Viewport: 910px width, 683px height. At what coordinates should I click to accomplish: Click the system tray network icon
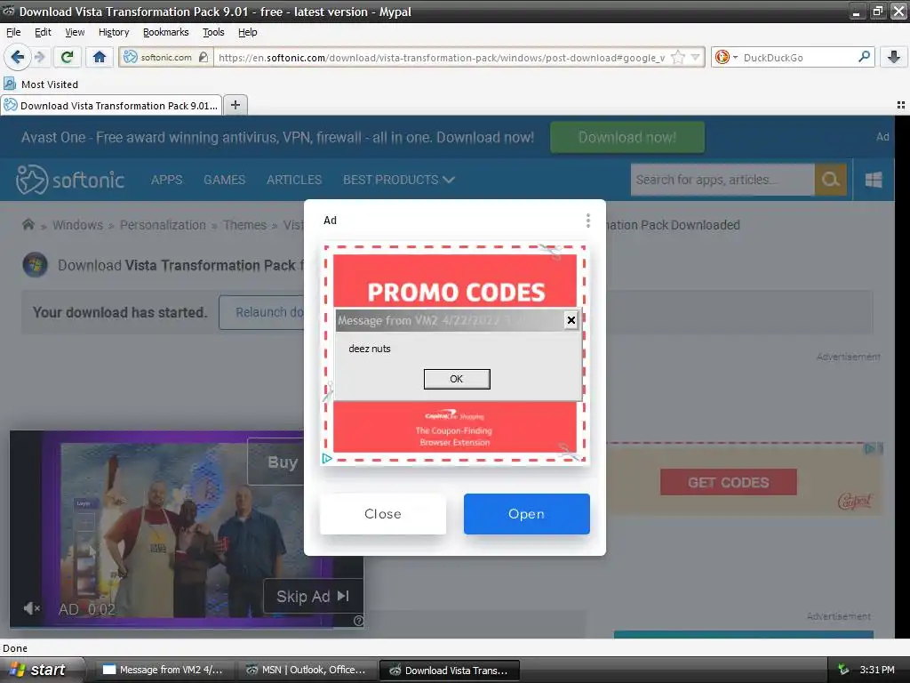click(843, 670)
